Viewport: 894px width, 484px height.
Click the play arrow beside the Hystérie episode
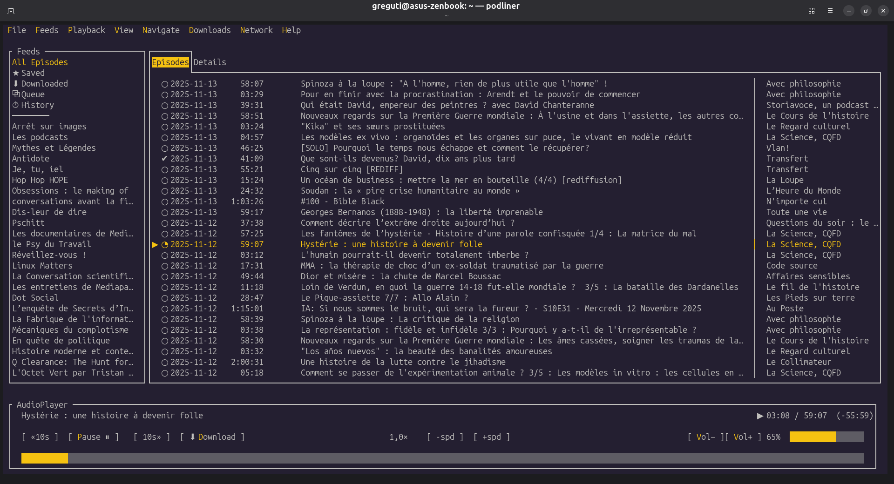point(155,245)
